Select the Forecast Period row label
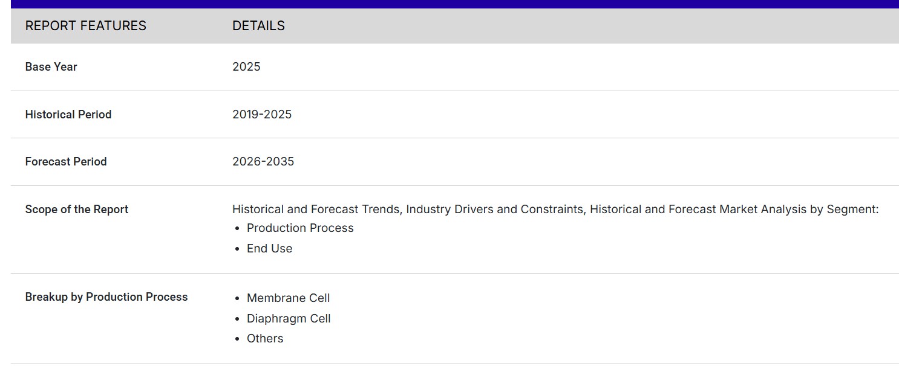This screenshot has width=899, height=372. tap(66, 162)
